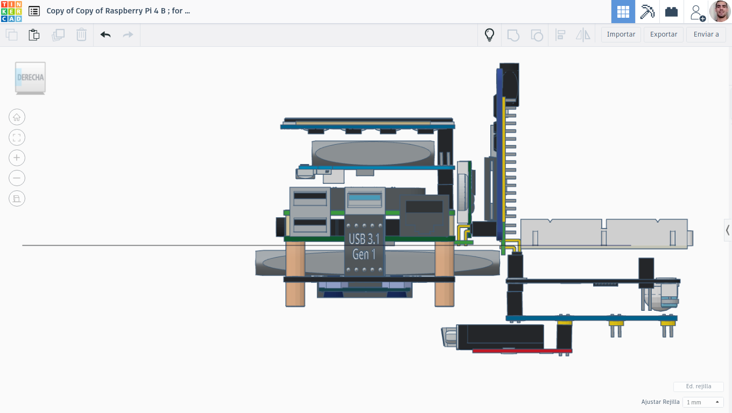This screenshot has height=413, width=732.
Task: Paste from clipboard
Action: (x=34, y=35)
